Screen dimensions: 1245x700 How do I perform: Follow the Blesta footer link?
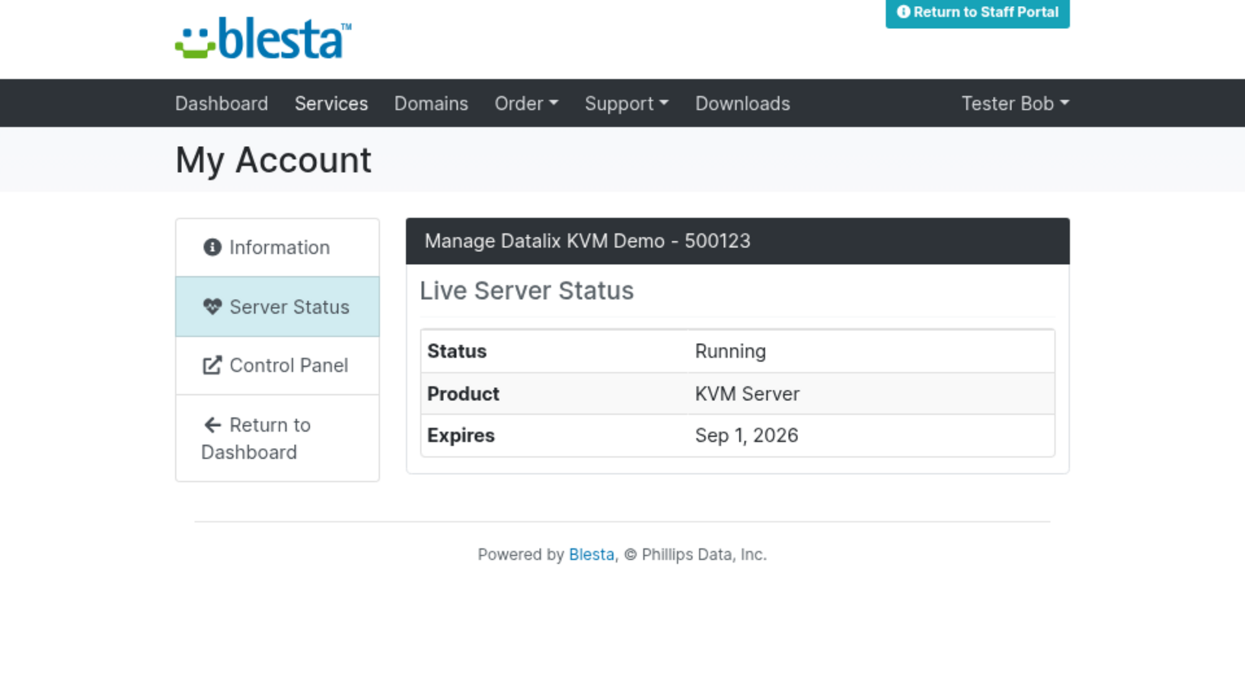tap(591, 555)
